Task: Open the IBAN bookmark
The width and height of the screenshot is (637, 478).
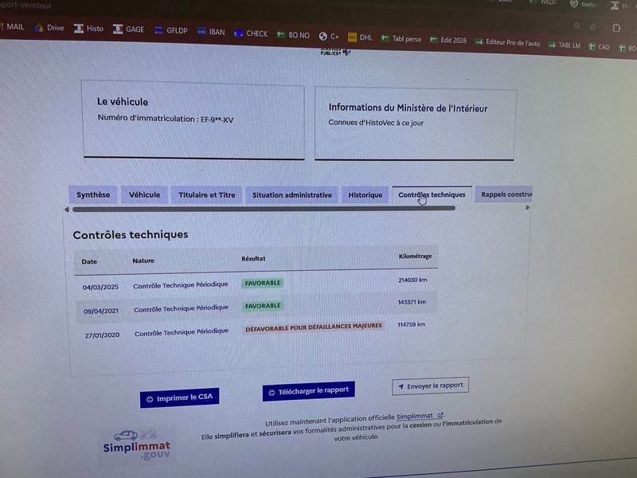Action: point(211,32)
